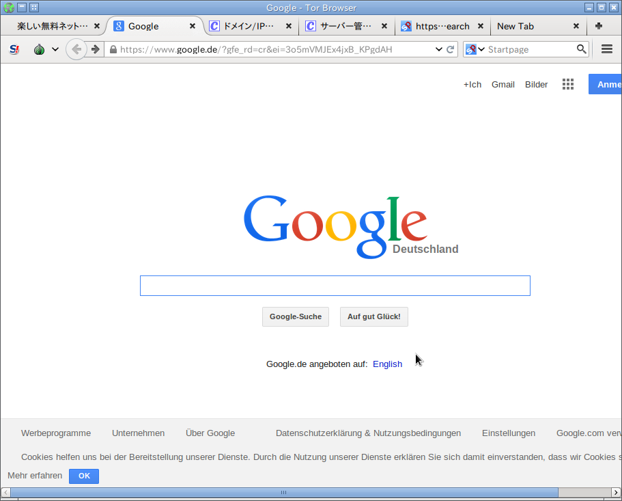Open the Google.com footer link
This screenshot has width=622, height=501.
coord(589,433)
